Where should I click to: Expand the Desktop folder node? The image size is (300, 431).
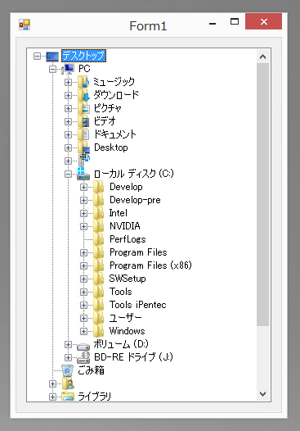(x=68, y=147)
